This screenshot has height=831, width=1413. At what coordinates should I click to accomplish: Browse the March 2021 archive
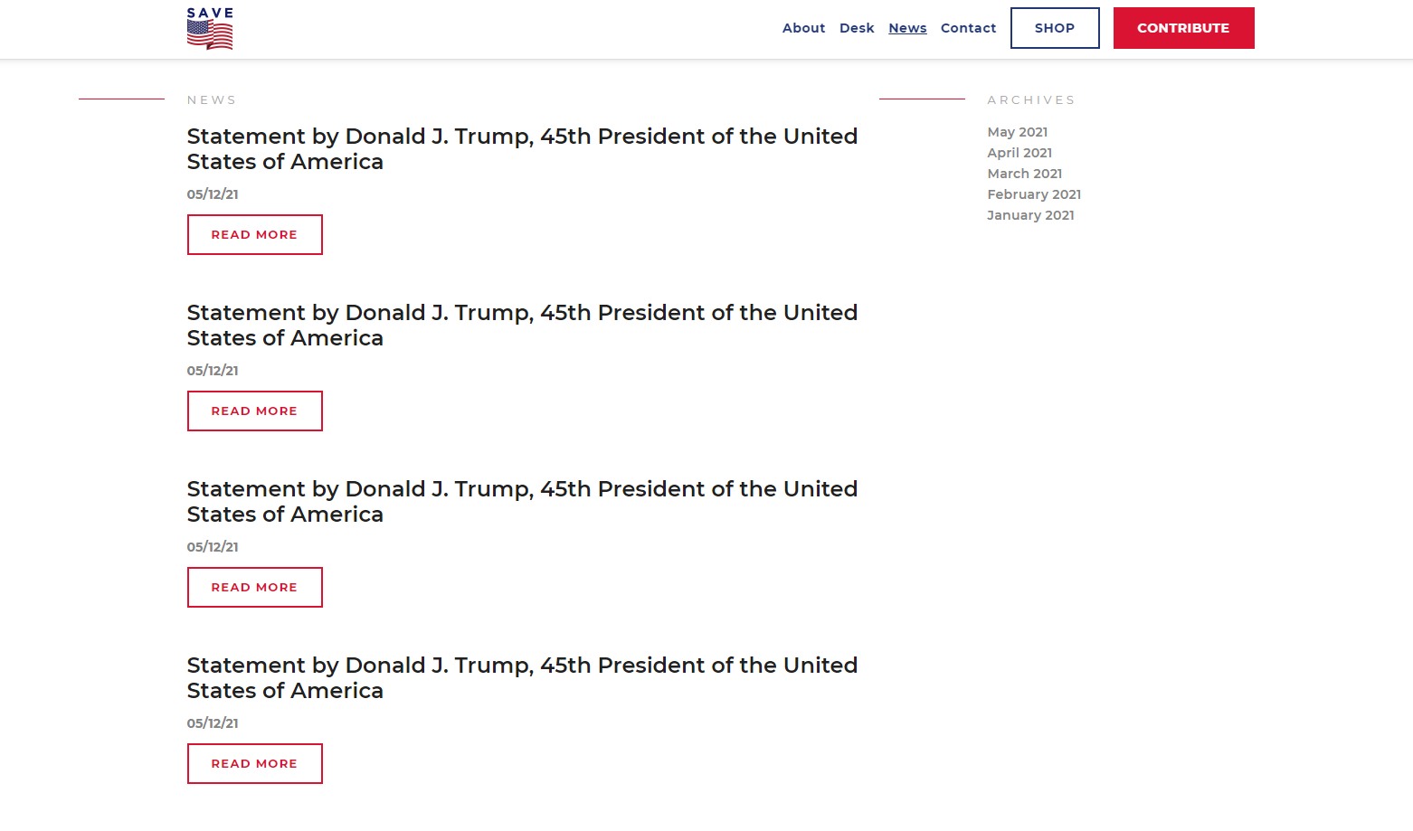click(x=1025, y=174)
